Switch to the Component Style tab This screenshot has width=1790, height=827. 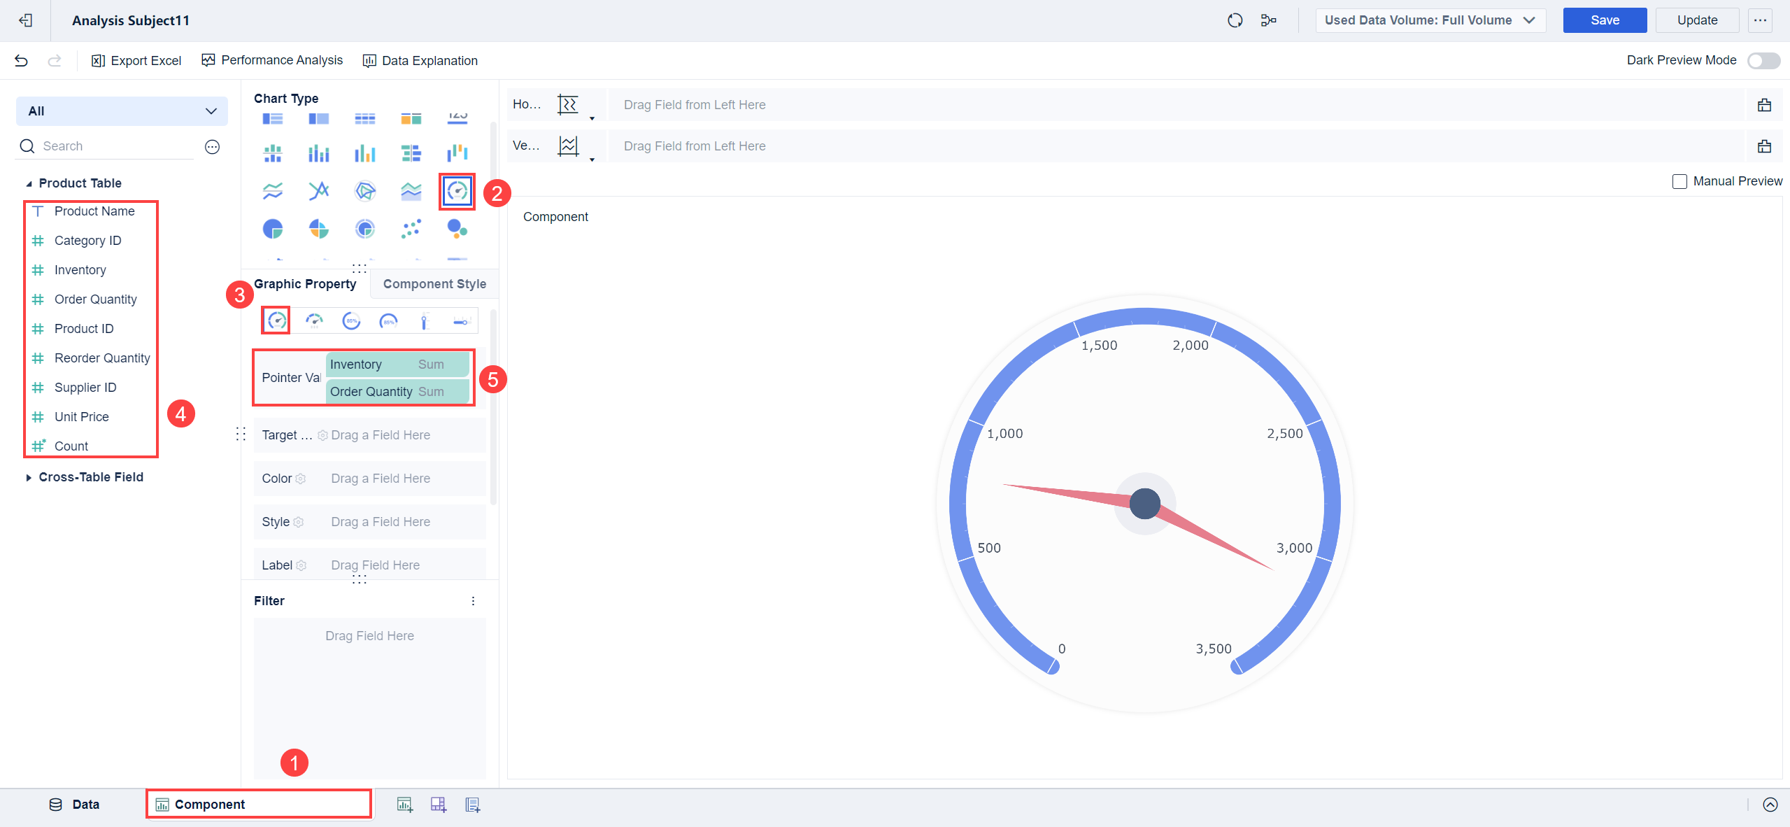coord(434,283)
